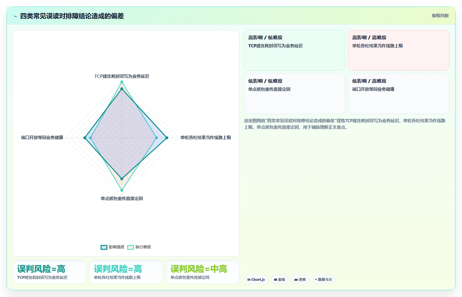Click radar axis label TCP建连耗时误写为业务延迟

(x=122, y=76)
